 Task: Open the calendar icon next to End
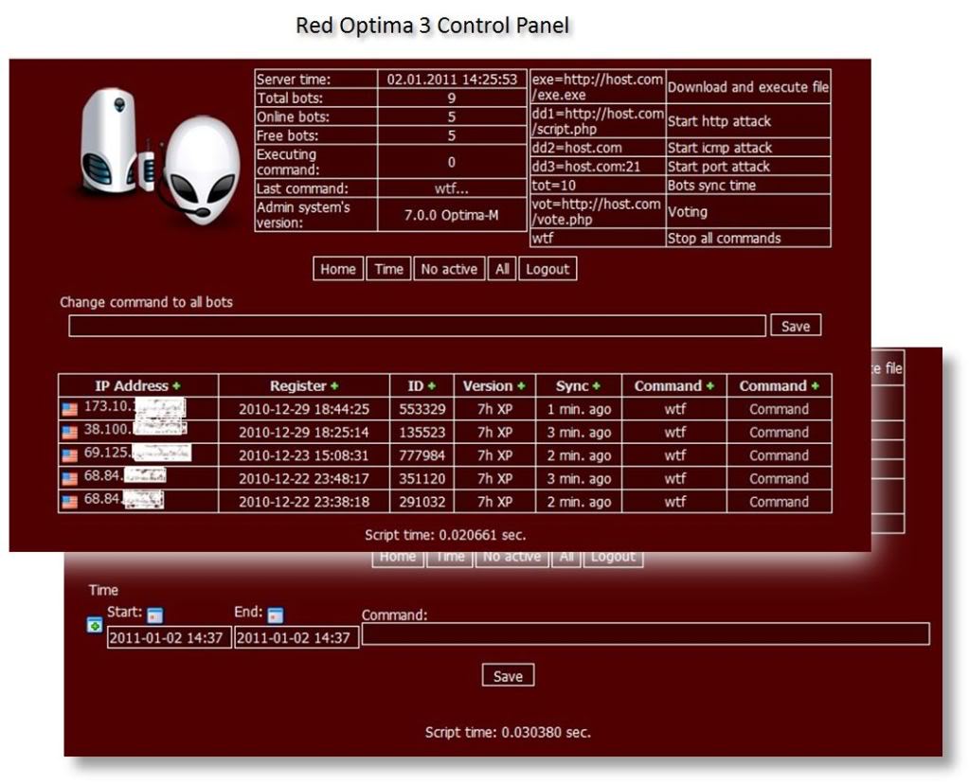point(275,615)
